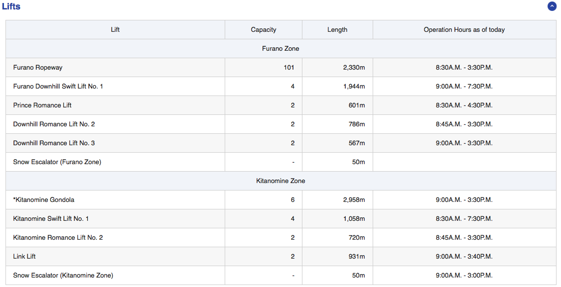Click the Lifts section heading
The image size is (561, 287).
pyautogui.click(x=11, y=6)
